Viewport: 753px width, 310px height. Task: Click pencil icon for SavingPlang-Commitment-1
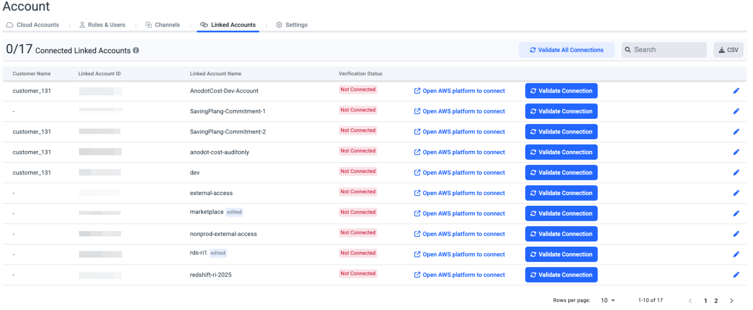[736, 111]
